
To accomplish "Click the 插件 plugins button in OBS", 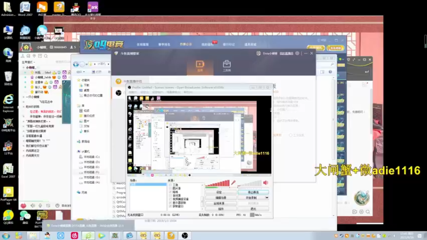I will click(x=220, y=209).
